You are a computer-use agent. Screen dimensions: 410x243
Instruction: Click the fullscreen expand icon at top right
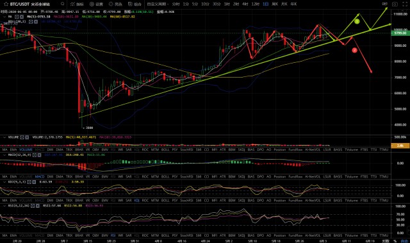pyautogui.click(x=405, y=4)
